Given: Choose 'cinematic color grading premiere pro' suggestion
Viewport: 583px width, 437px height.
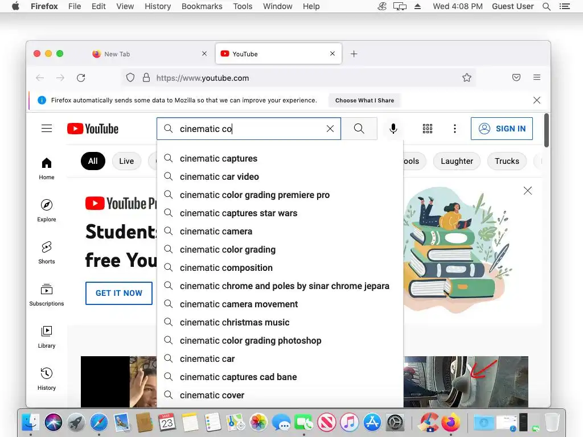Looking at the screenshot, I should (x=280, y=195).
